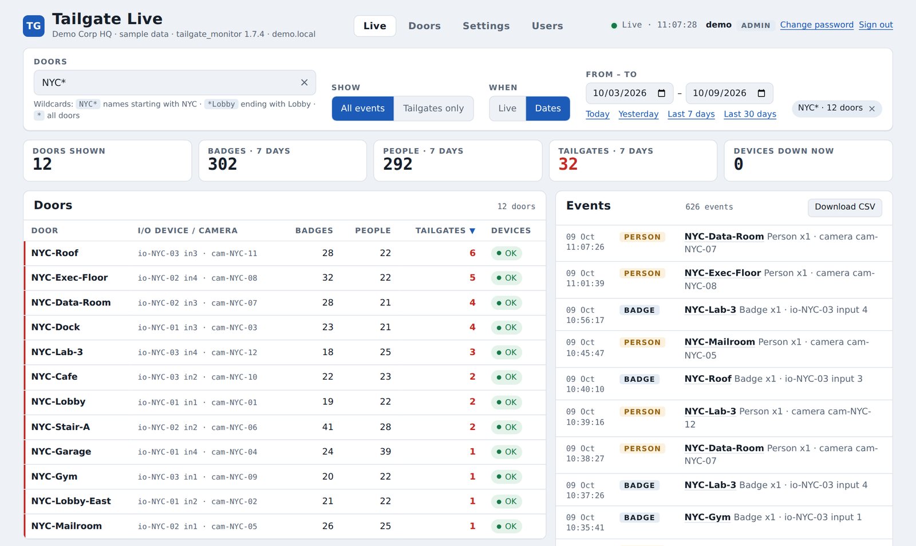Download events as CSV
Image resolution: width=916 pixels, height=546 pixels.
click(844, 207)
